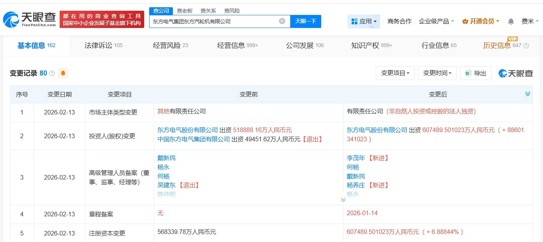This screenshot has width=543, height=242.
Task: Click 天眼一下 search button
Action: (x=306, y=21)
